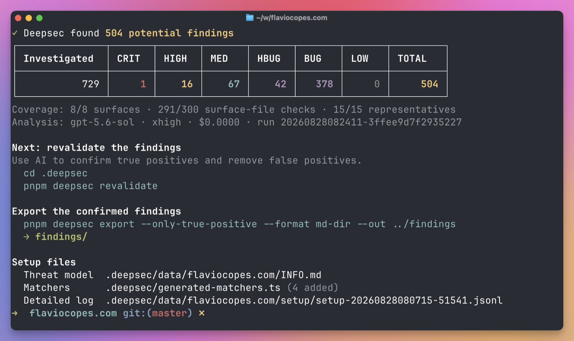574x341 pixels.
Task: Click the 'MED' column header
Action: click(x=219, y=58)
